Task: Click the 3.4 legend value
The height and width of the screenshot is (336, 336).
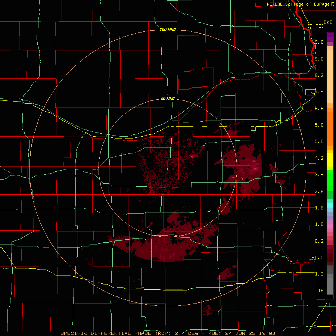Action: (x=319, y=175)
